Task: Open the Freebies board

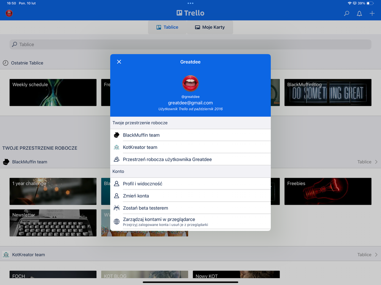Action: 328,191
